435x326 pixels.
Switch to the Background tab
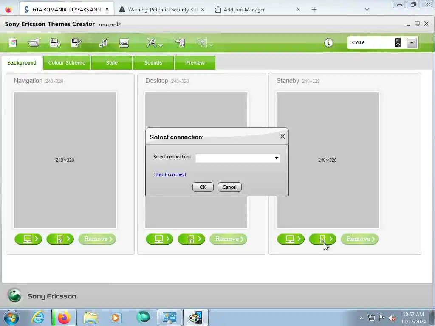point(22,63)
